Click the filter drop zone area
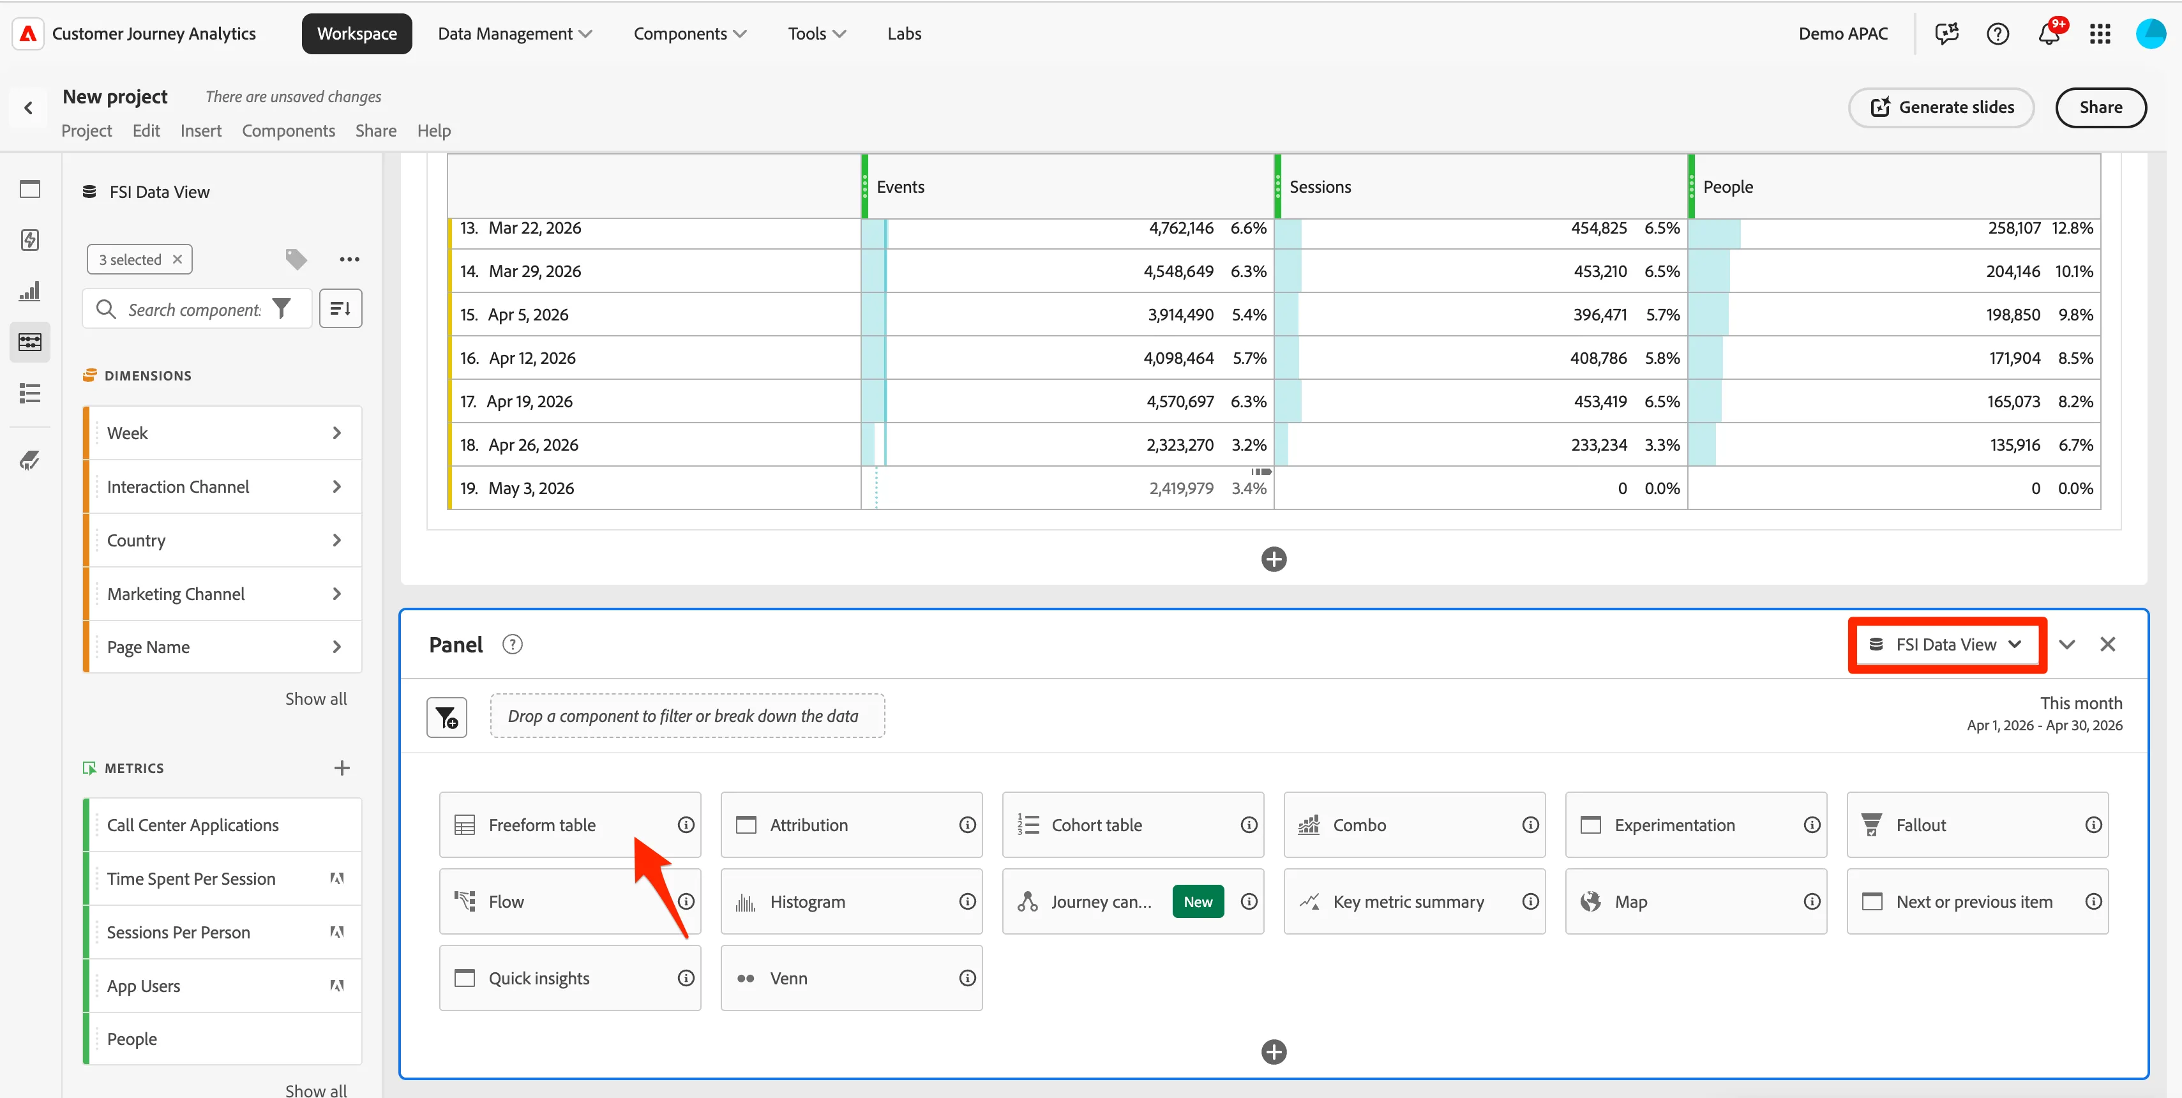 [x=687, y=717]
